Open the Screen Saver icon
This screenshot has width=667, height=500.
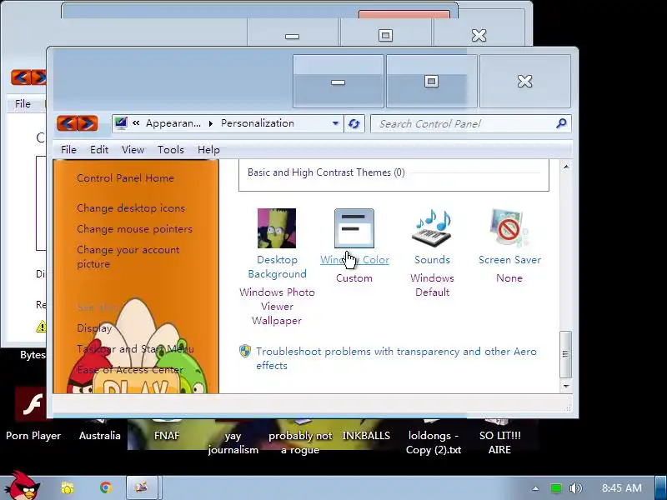pyautogui.click(x=509, y=228)
